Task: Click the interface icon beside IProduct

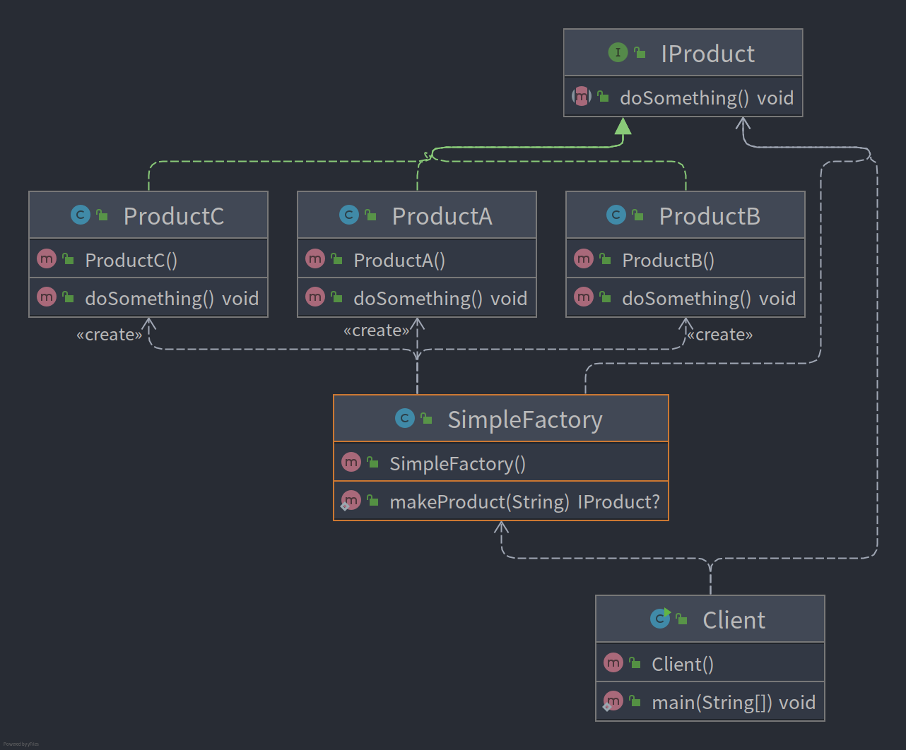Action: pos(618,52)
